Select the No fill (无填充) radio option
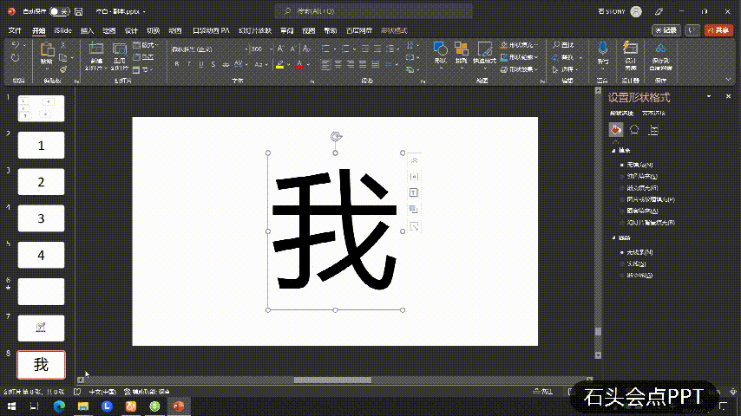 (622, 165)
